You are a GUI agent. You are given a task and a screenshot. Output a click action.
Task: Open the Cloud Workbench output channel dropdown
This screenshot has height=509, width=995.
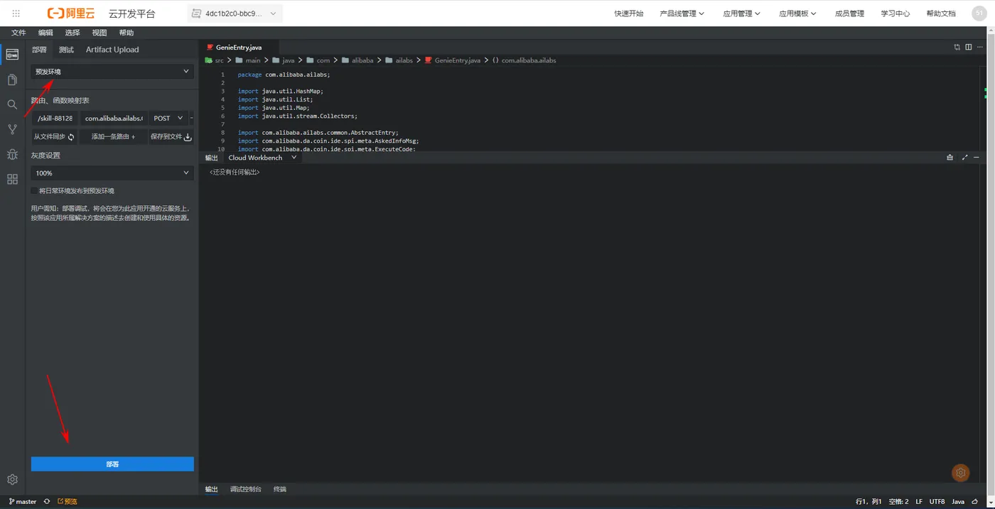point(262,158)
